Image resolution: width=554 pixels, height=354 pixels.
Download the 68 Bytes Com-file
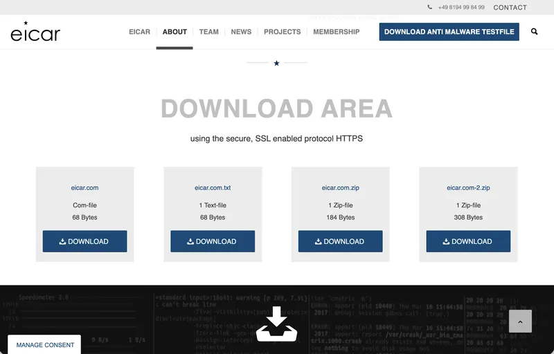pos(84,241)
